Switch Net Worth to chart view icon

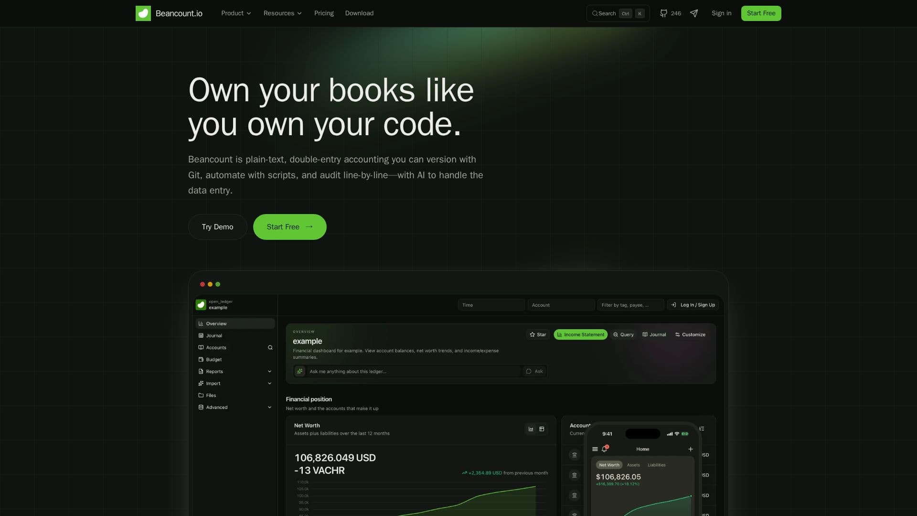point(531,429)
